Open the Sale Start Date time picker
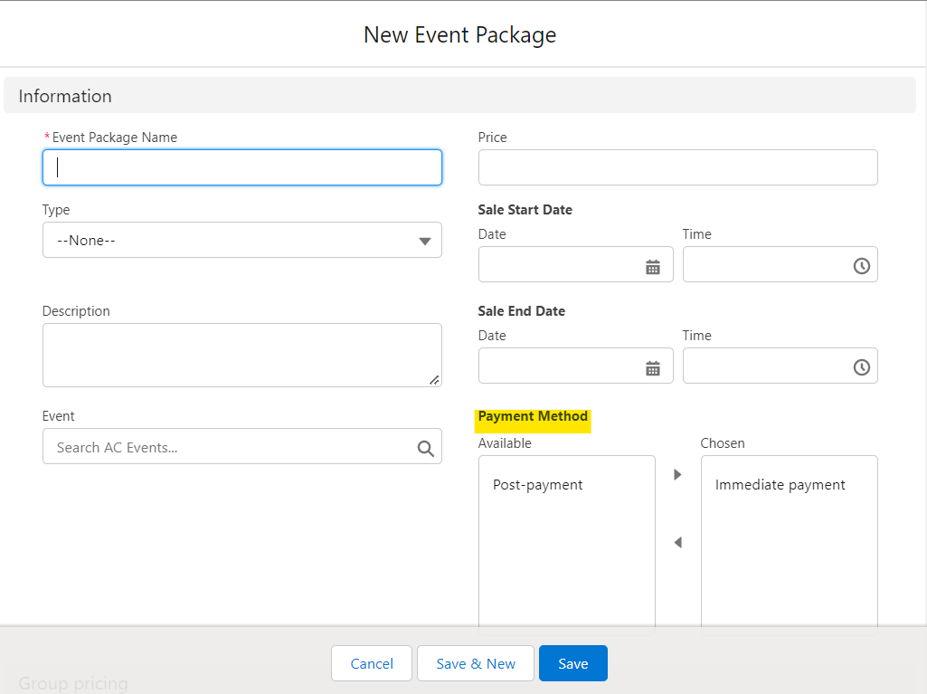The image size is (927, 694). pyautogui.click(x=862, y=266)
